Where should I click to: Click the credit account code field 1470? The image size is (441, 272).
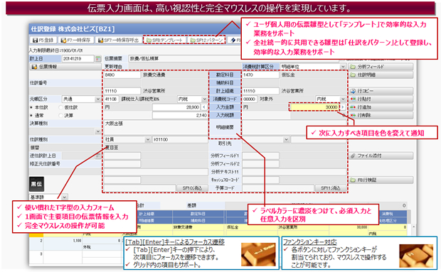(260, 75)
